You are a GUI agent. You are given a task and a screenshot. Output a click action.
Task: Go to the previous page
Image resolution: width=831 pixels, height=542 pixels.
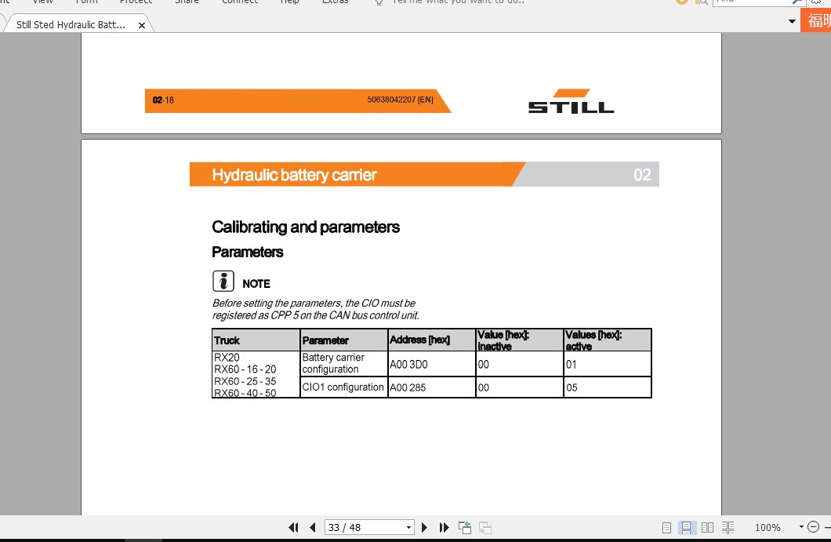tap(312, 527)
